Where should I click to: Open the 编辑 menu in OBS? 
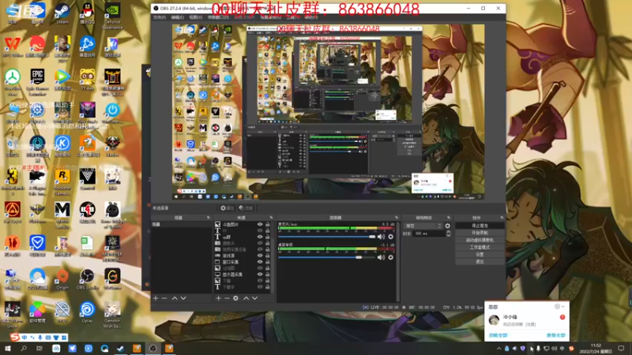[x=177, y=17]
